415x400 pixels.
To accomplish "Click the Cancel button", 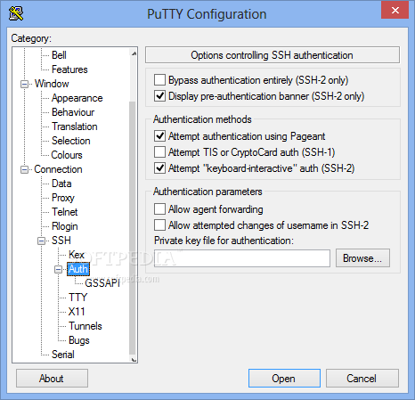I will coord(362,379).
